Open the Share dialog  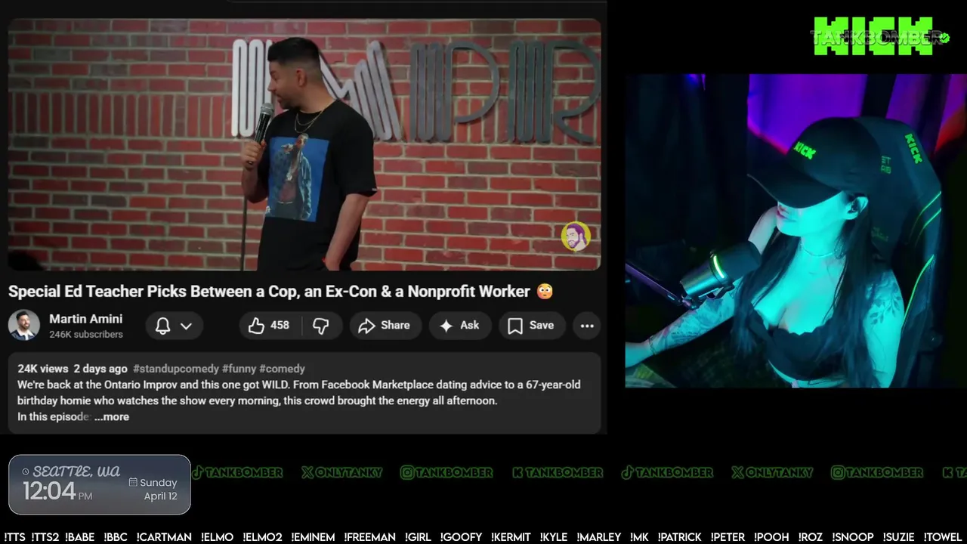(x=385, y=326)
